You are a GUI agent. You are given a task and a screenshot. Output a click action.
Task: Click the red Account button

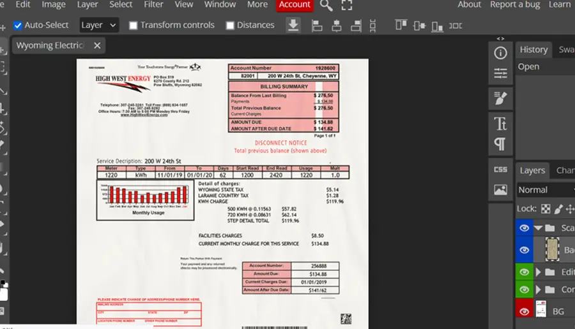[295, 5]
